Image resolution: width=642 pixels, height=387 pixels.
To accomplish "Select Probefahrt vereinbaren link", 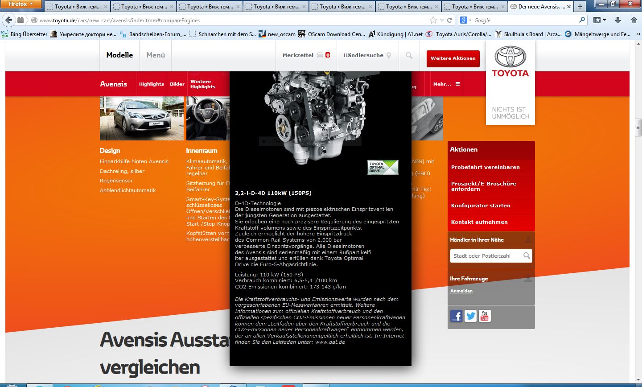I will [x=485, y=167].
